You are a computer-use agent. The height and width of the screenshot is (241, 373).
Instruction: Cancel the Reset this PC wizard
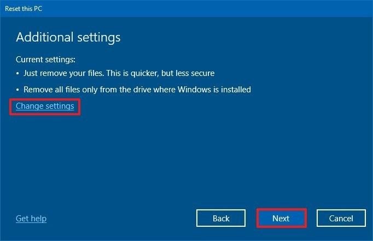tap(341, 219)
